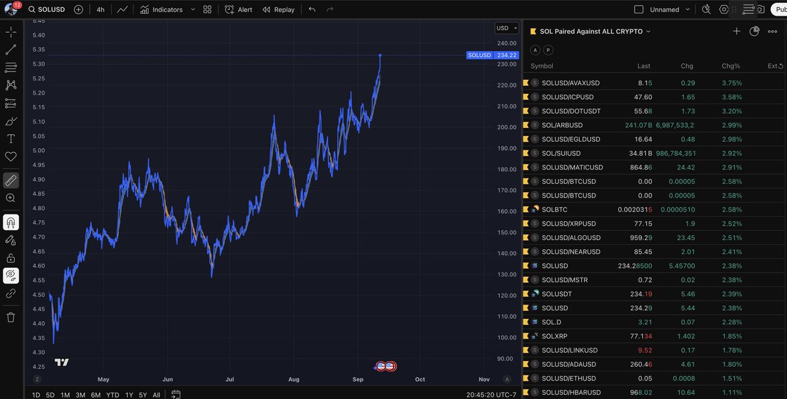The image size is (787, 399).
Task: Open the drawings link sync icon
Action: (x=11, y=293)
